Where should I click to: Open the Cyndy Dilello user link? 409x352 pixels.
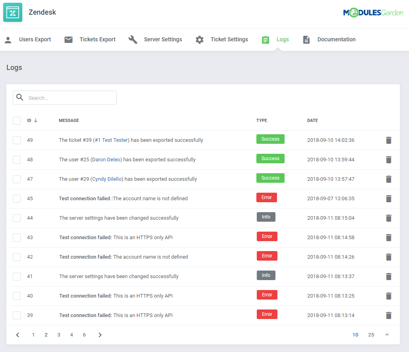pyautogui.click(x=107, y=179)
